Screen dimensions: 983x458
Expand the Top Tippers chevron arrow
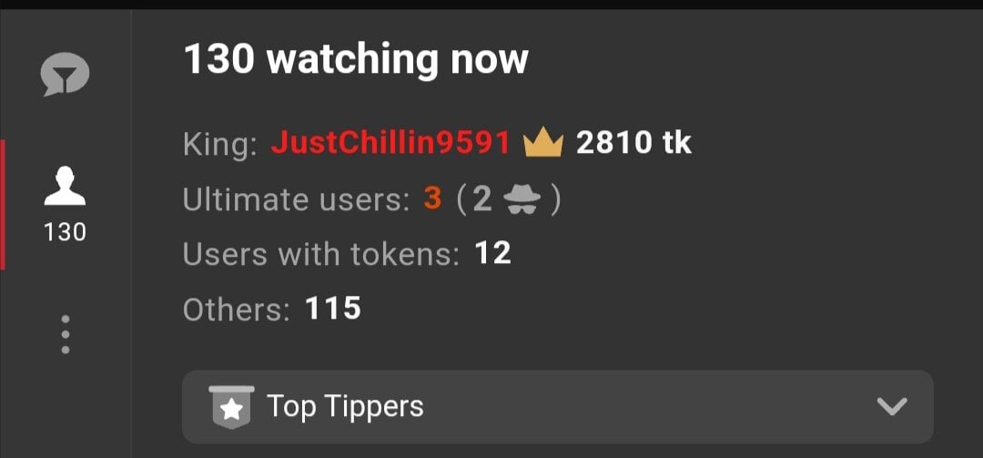click(x=892, y=406)
